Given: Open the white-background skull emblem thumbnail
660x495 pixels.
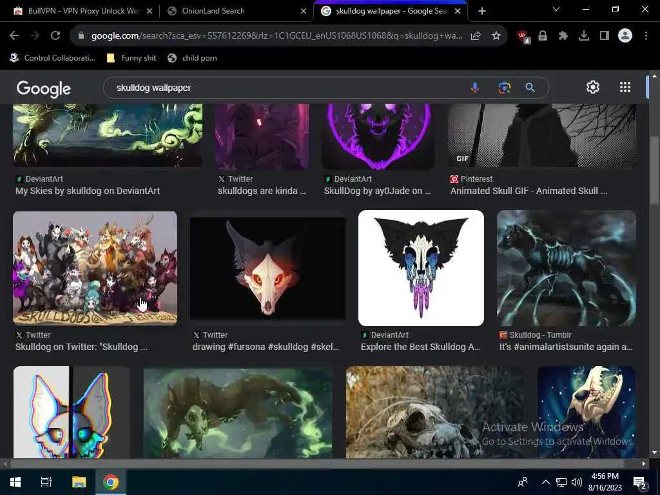Looking at the screenshot, I should (421, 268).
